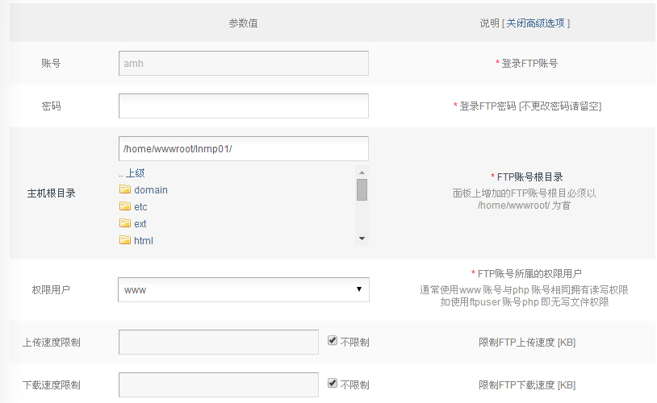Click the 主机根目录 path input field
Viewport: 657px width, 403px height.
point(243,149)
